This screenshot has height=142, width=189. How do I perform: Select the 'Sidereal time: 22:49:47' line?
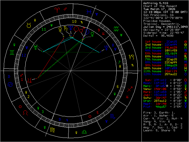pos(164,33)
